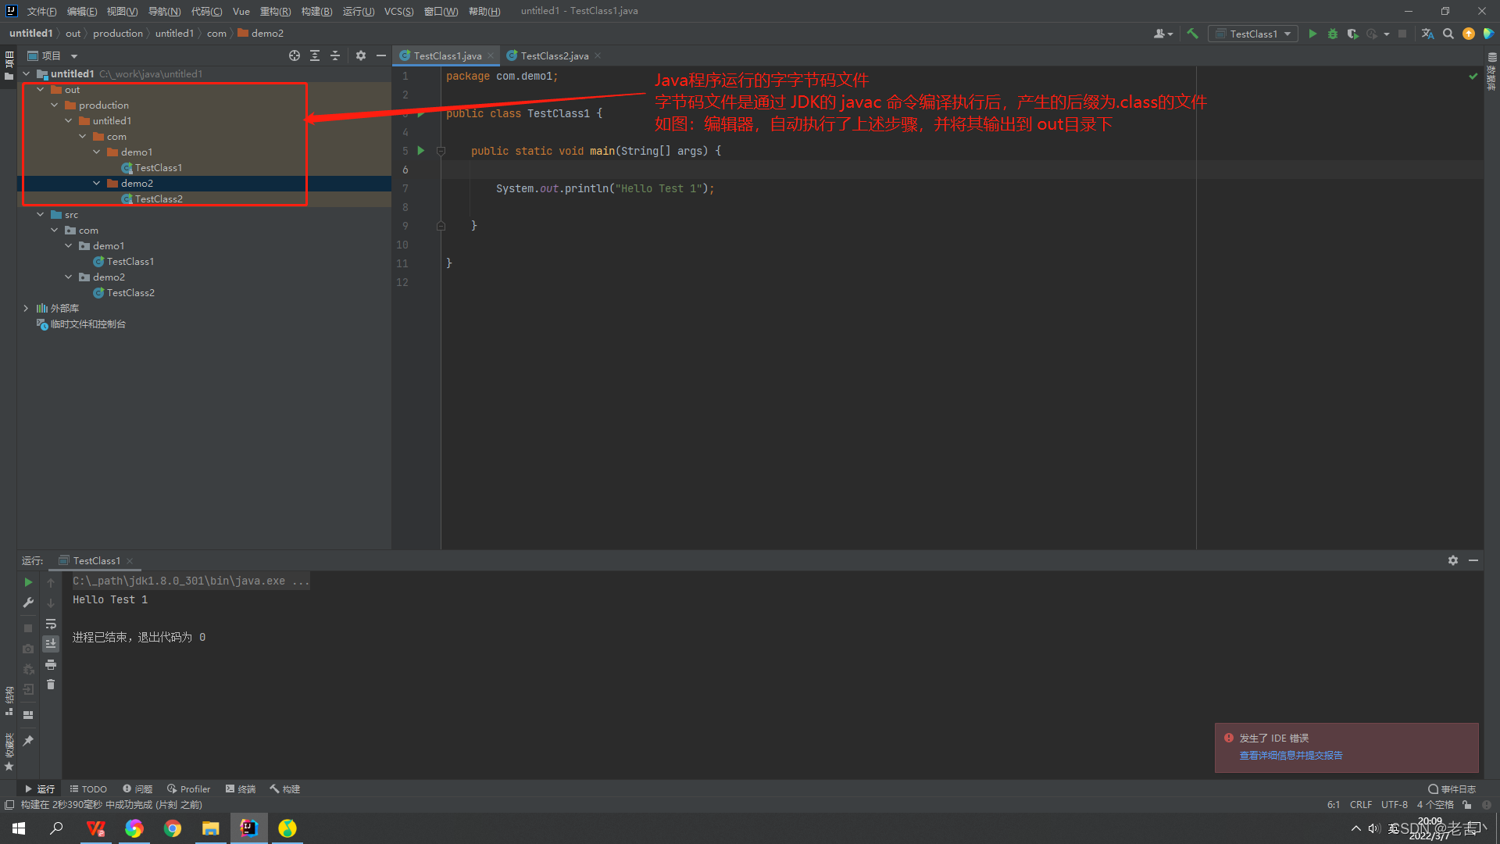Viewport: 1500px width, 844px height.
Task: Open the Profiler tool window button
Action: (x=189, y=789)
